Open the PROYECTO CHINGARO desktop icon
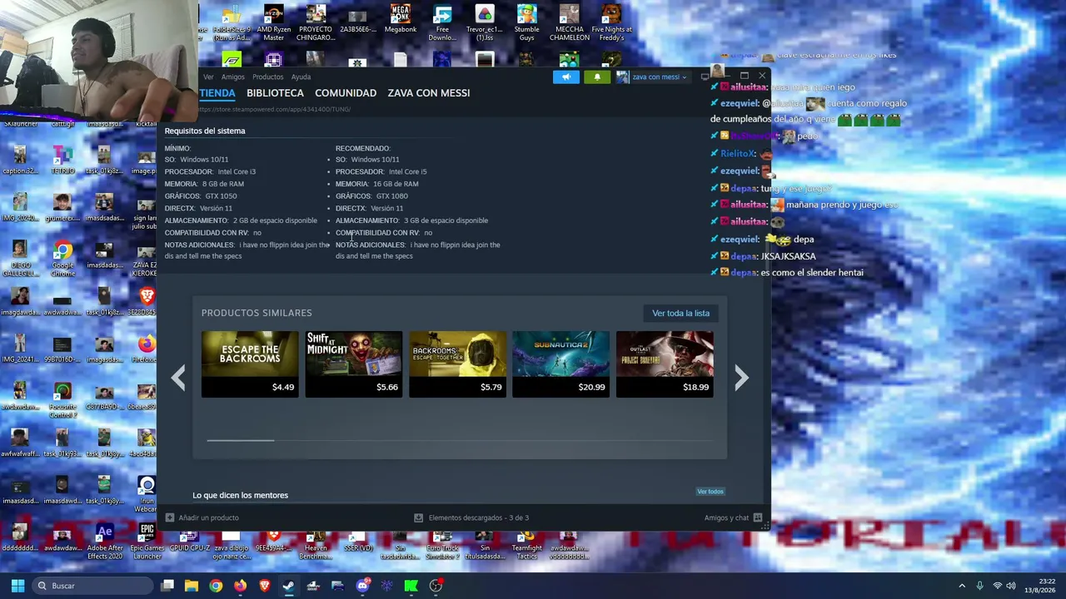Image resolution: width=1066 pixels, height=599 pixels. (316, 23)
